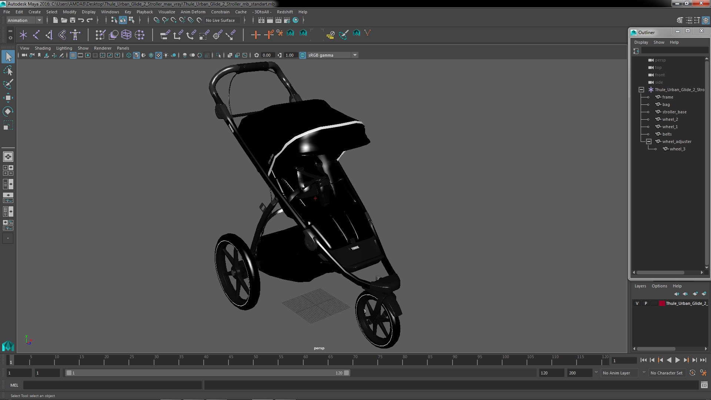Image resolution: width=711 pixels, height=400 pixels.
Task: Play animation backwards
Action: (x=669, y=360)
